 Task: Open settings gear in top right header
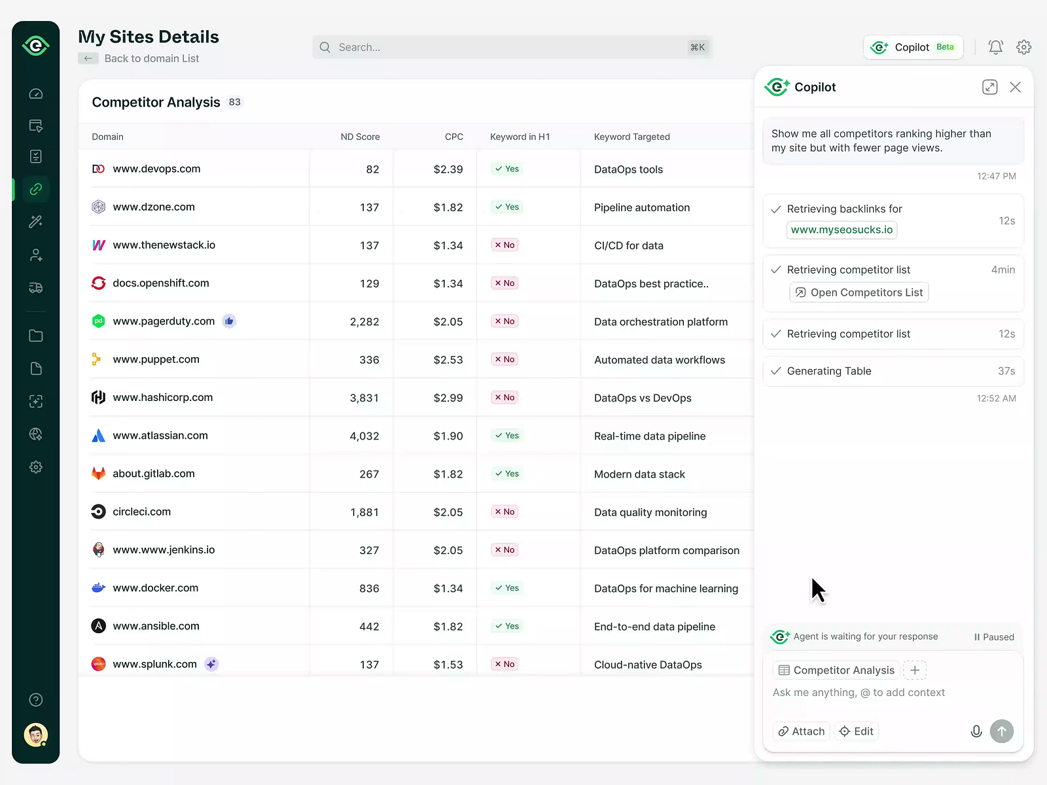pos(1024,47)
